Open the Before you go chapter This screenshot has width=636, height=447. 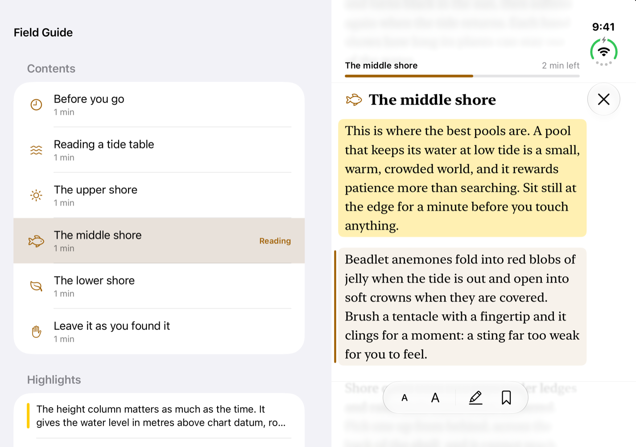pos(159,105)
